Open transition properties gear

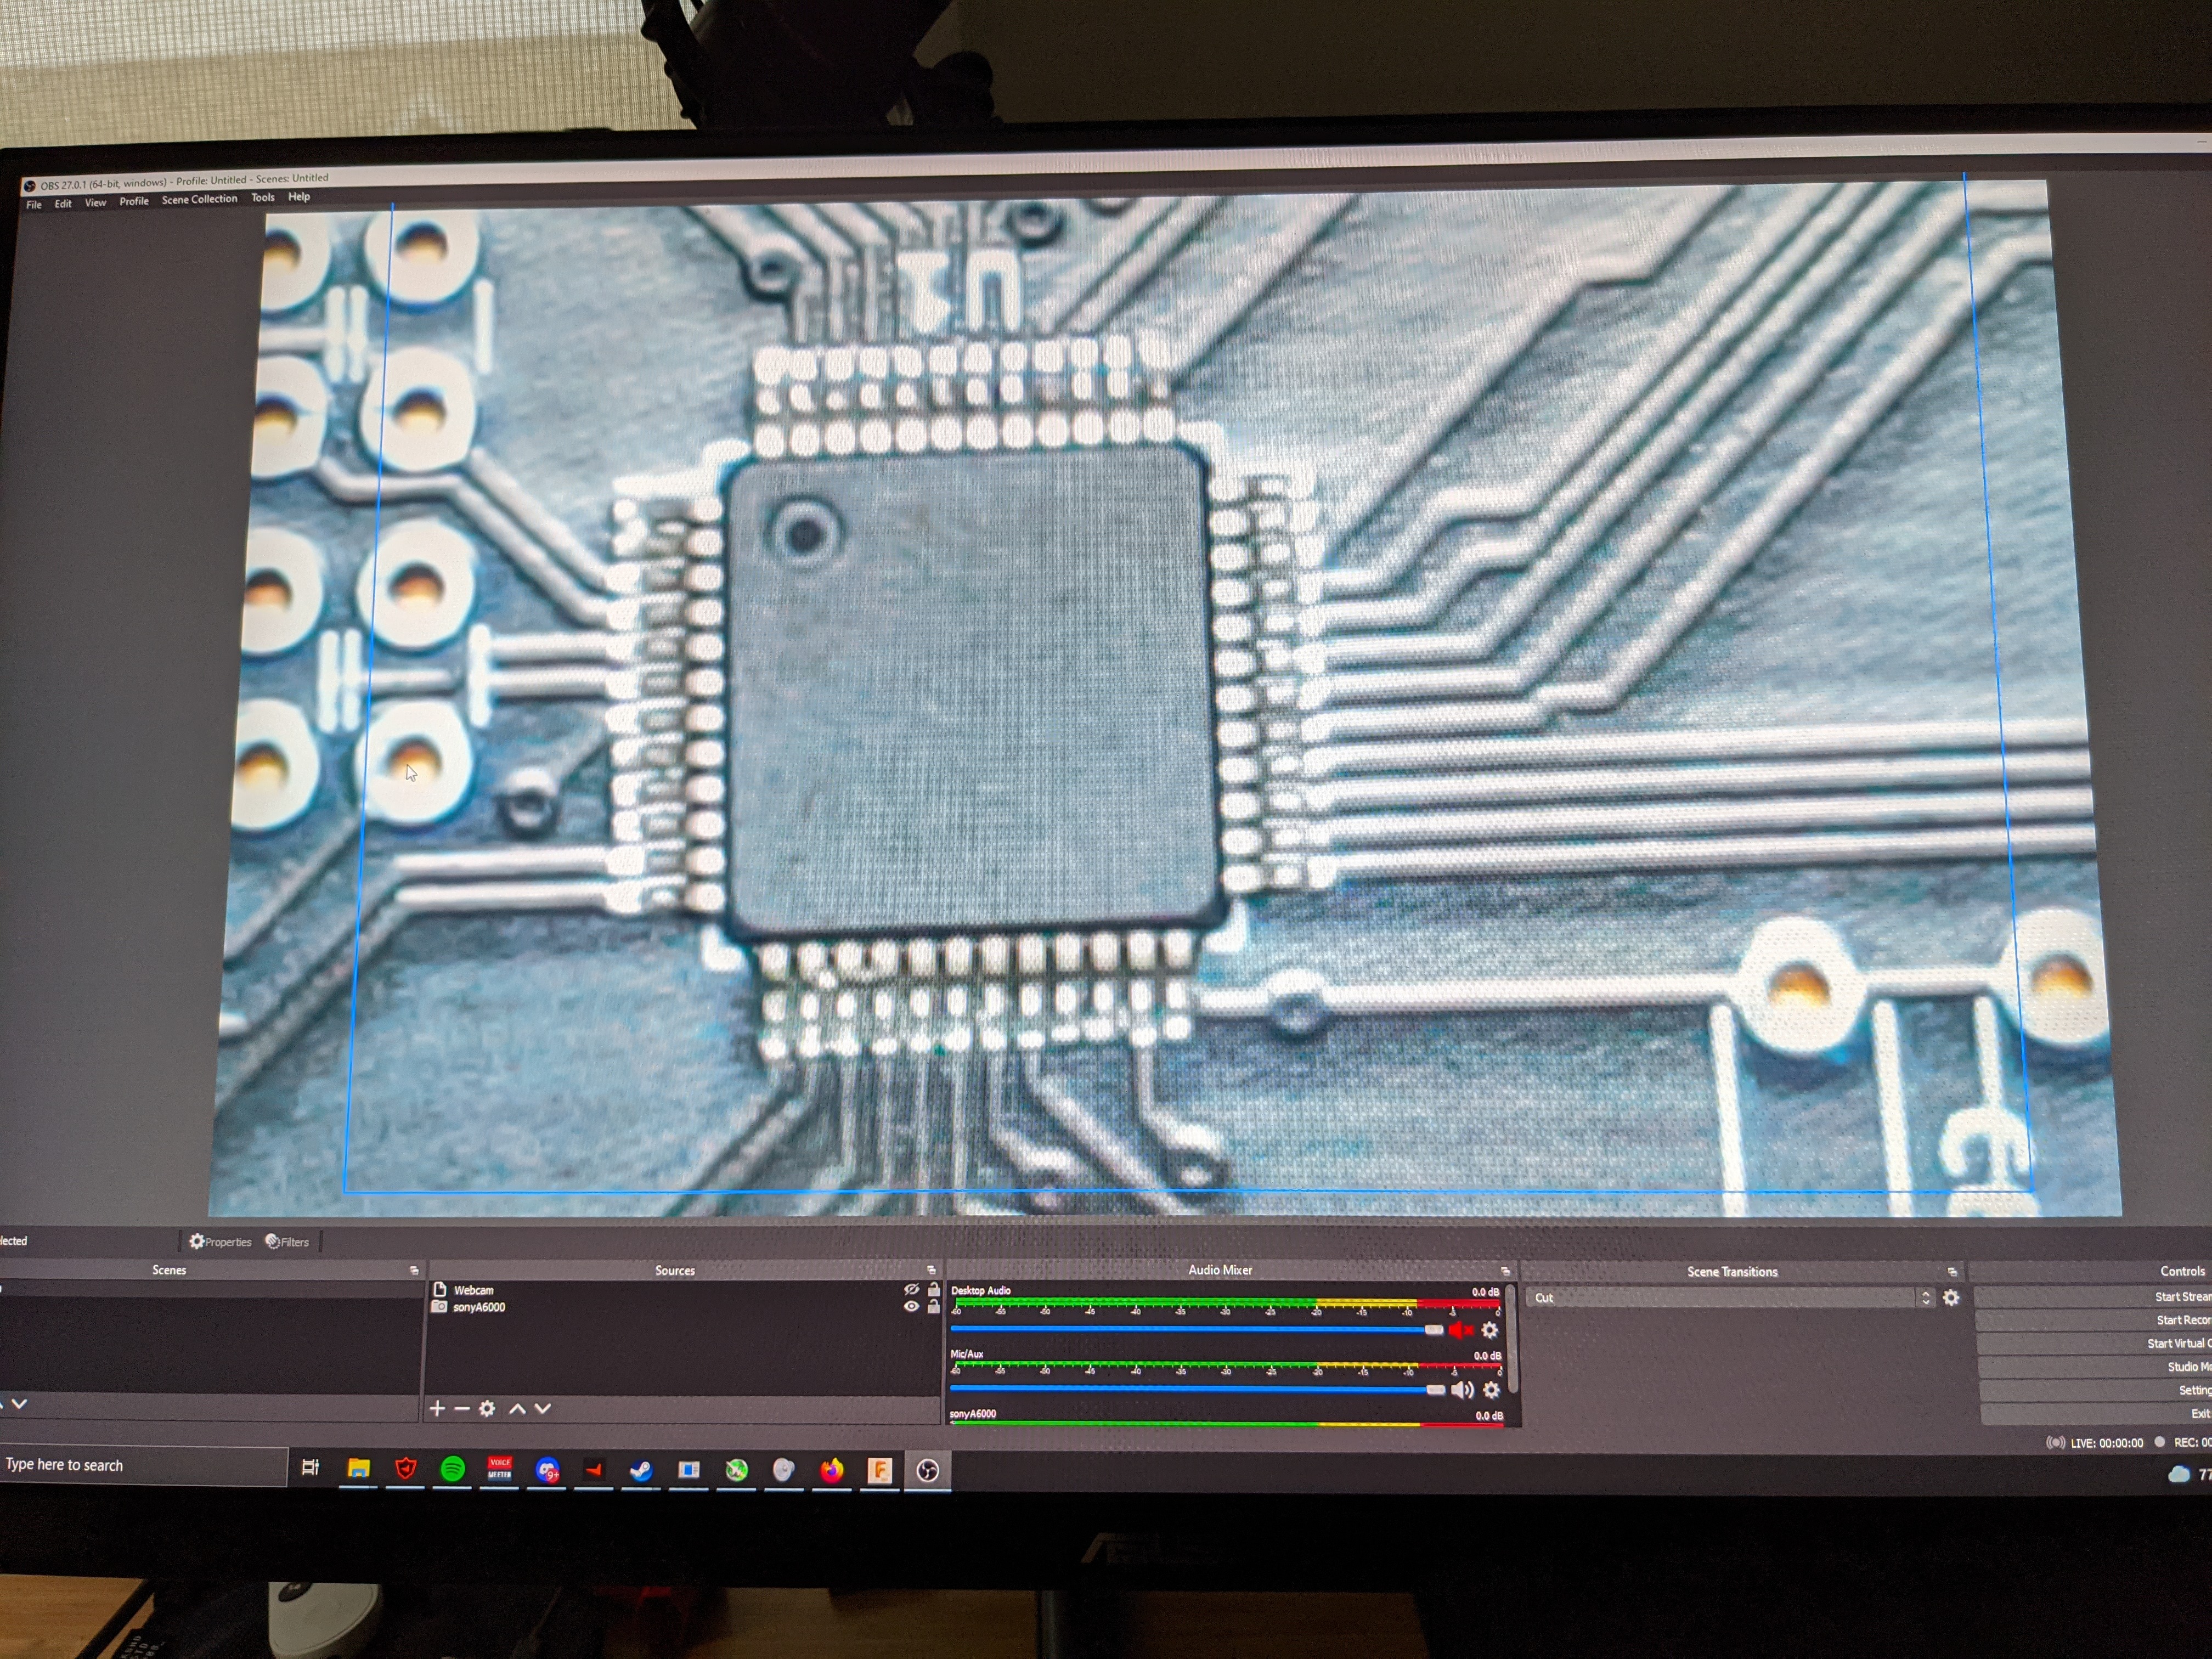pyautogui.click(x=1951, y=1298)
